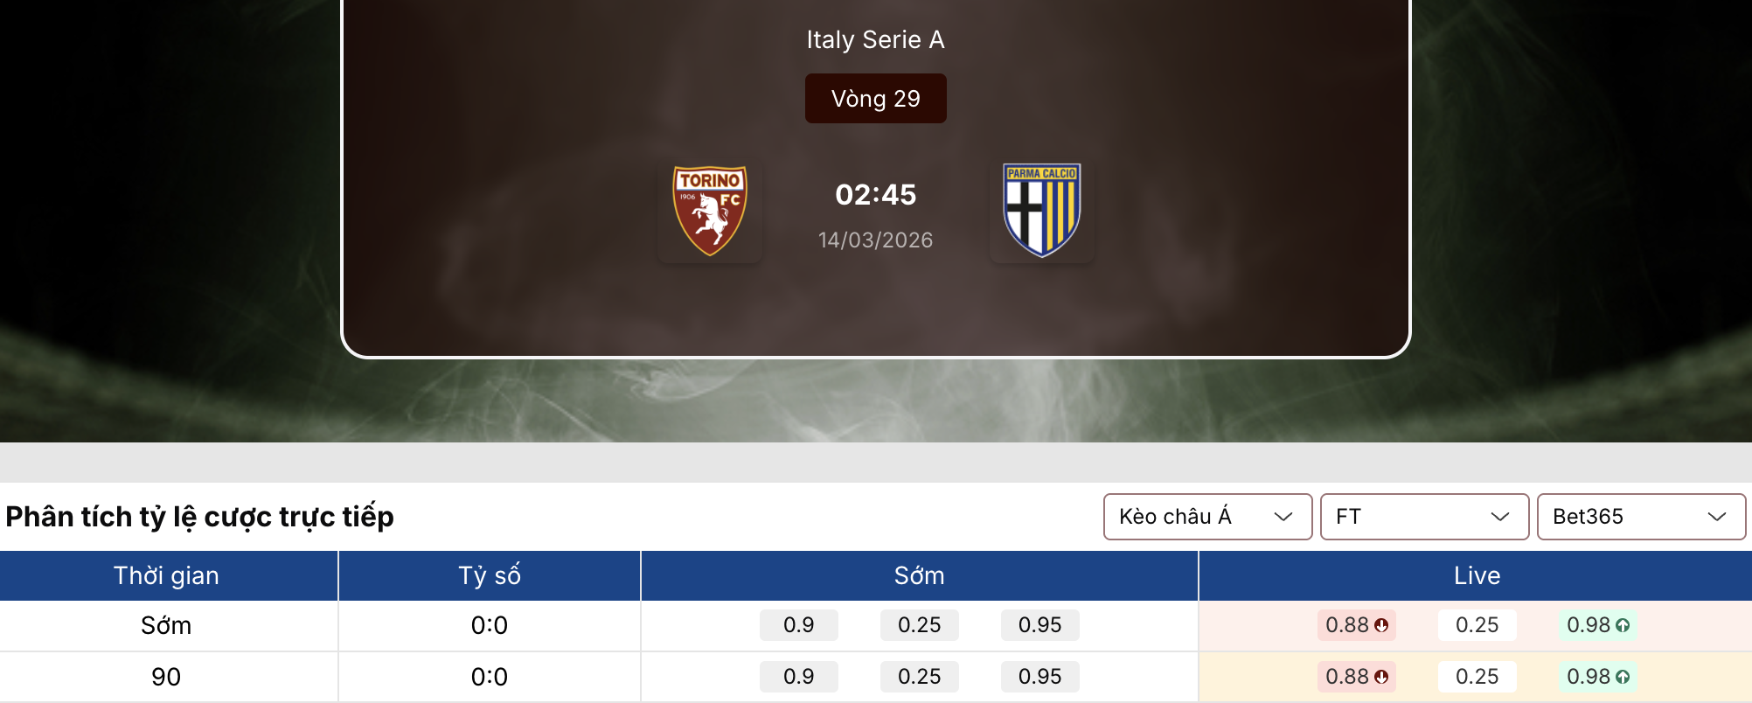Open the Kèo châu Á odds type dropdown
Viewport: 1752px width, 703px height.
tap(1206, 517)
